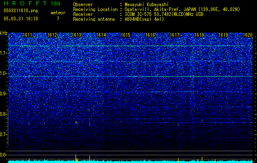
Task: Click the small meteor echo at 1617
Action: [178, 125]
